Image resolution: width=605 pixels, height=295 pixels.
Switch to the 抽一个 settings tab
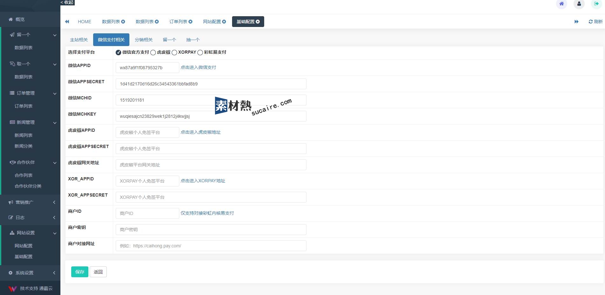point(193,40)
